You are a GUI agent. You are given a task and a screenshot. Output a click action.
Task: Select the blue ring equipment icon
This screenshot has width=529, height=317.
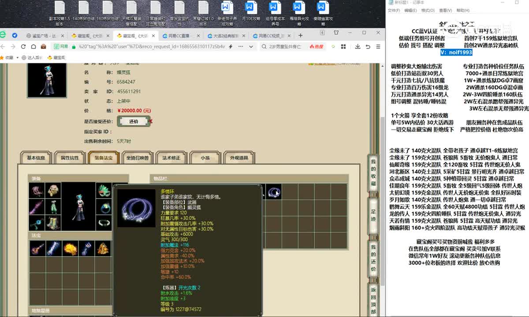pyautogui.click(x=104, y=207)
